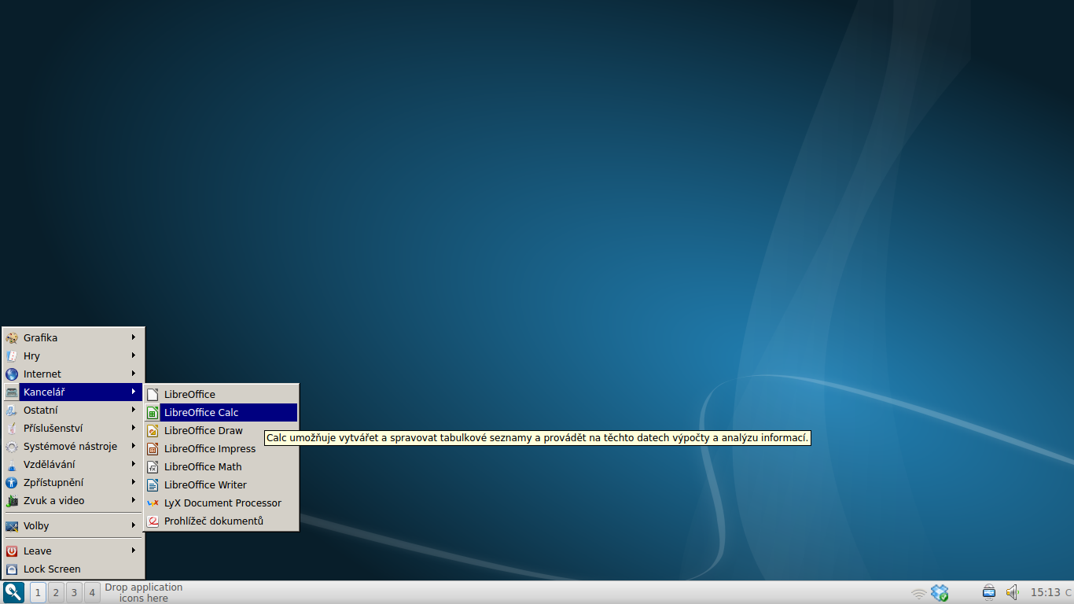Screen dimensions: 1074x604
Task: Click the Dropbox system tray icon
Action: (x=940, y=592)
